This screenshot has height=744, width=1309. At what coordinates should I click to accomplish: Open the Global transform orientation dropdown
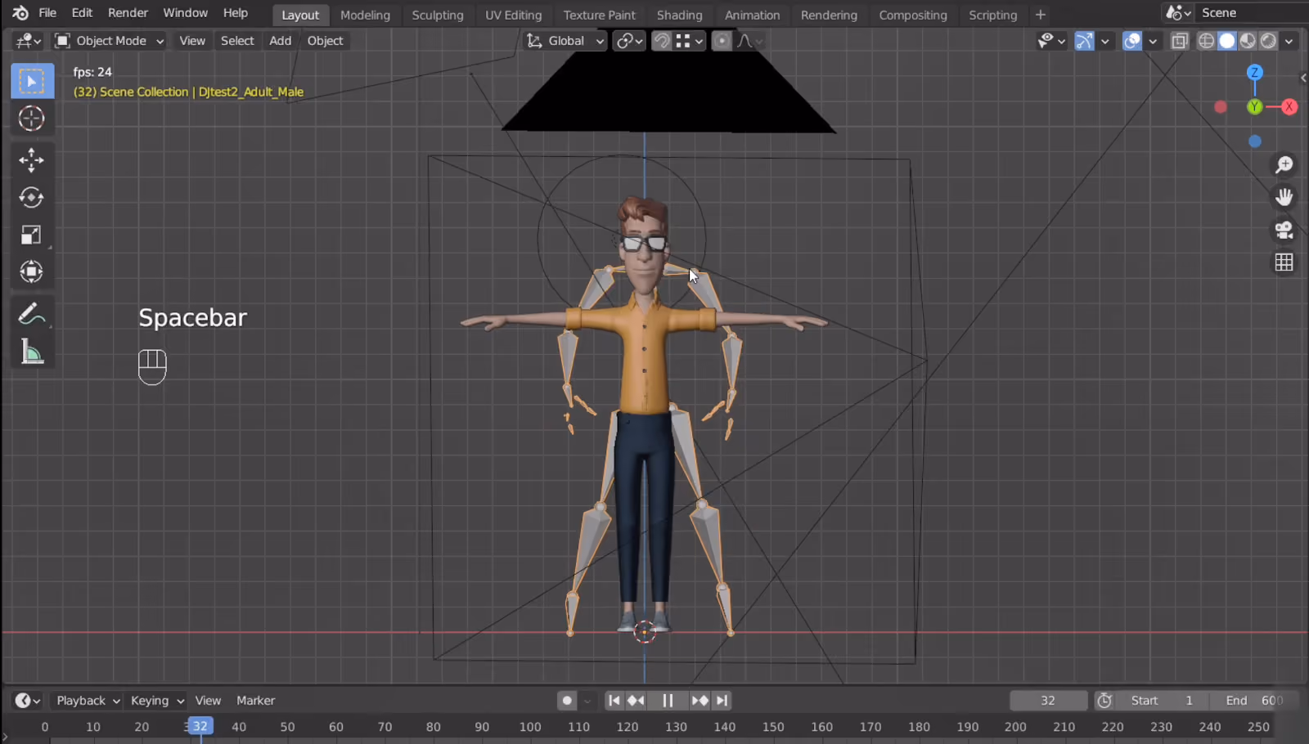565,41
